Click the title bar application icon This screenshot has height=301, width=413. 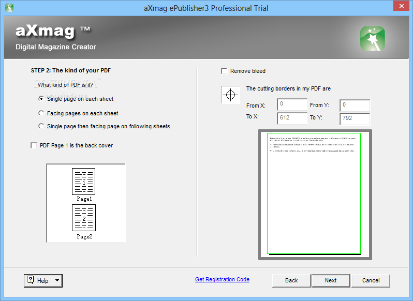click(9, 8)
